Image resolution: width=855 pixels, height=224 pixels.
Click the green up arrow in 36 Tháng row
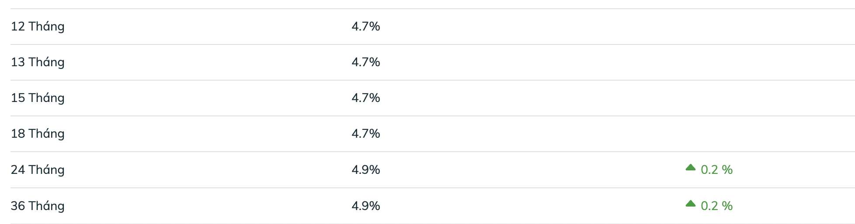691,204
